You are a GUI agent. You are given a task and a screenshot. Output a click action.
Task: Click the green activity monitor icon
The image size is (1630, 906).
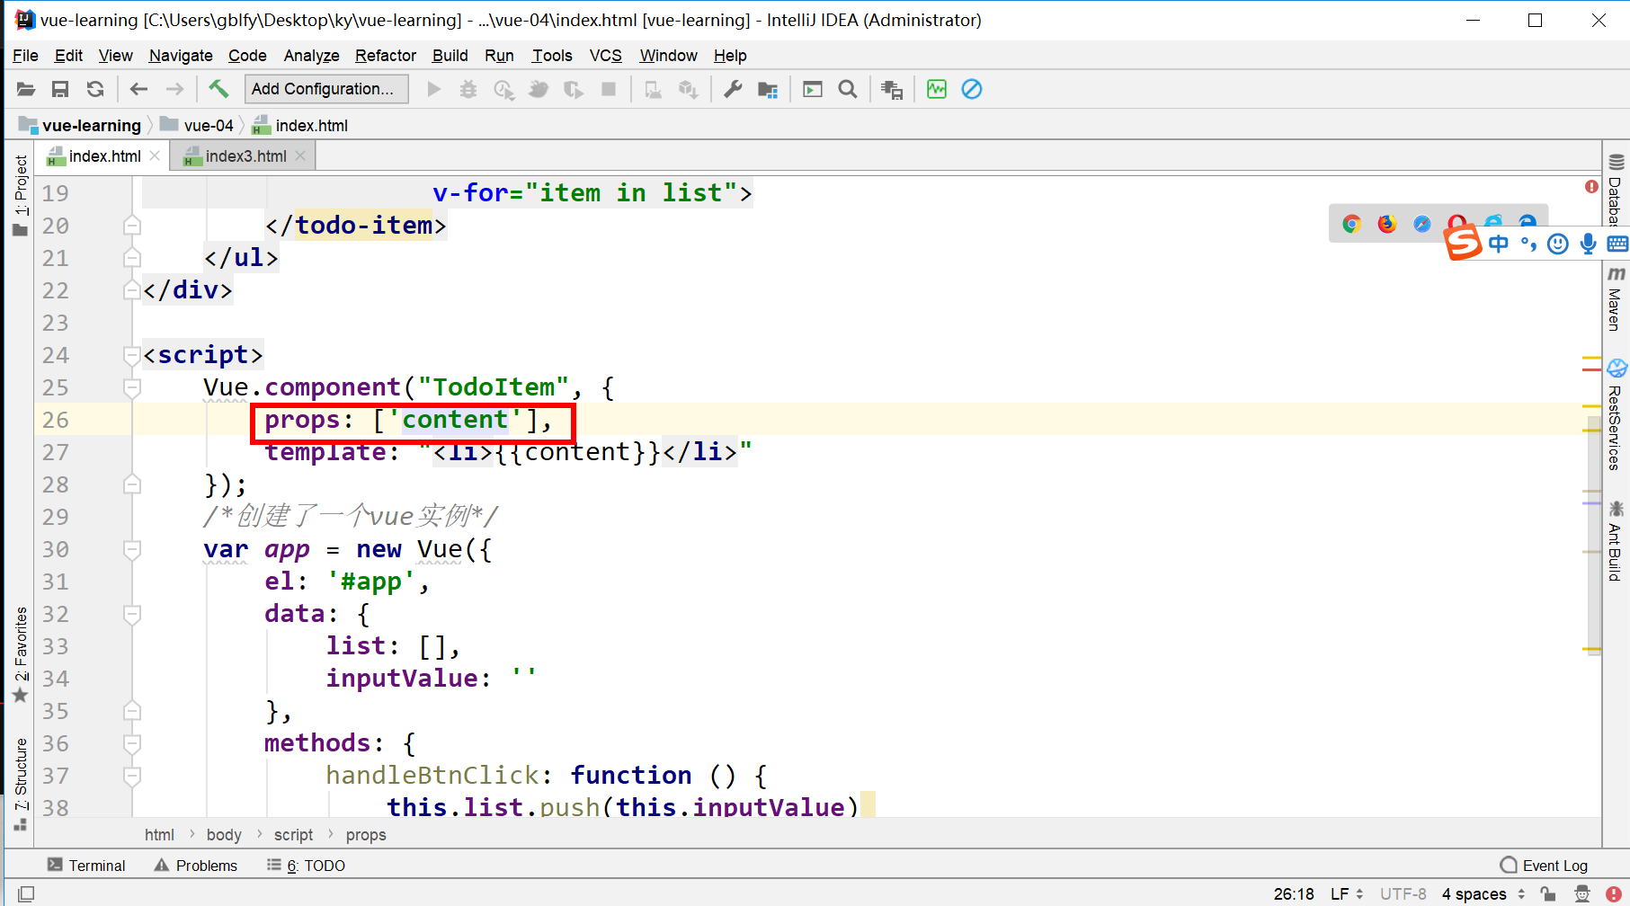tap(937, 89)
